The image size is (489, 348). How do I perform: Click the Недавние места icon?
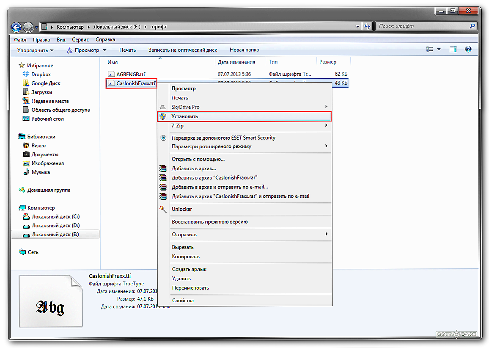(x=26, y=101)
